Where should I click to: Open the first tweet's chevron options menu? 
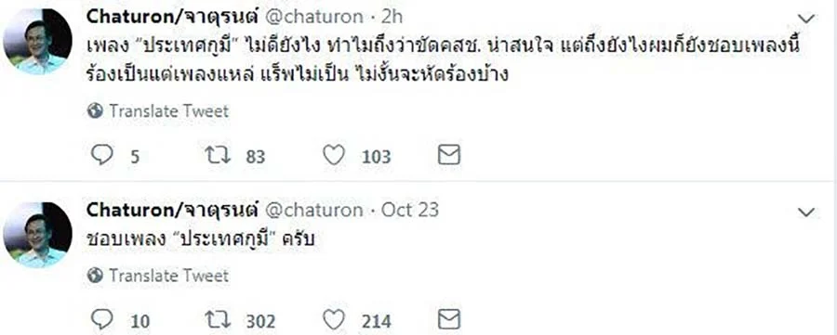(x=806, y=19)
